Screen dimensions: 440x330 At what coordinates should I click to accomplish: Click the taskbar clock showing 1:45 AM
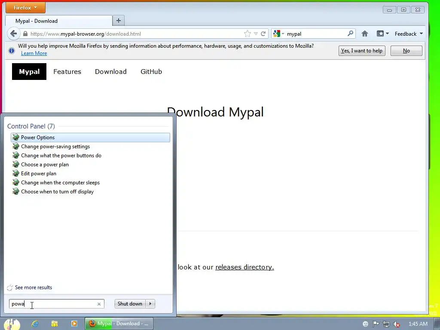pyautogui.click(x=418, y=324)
